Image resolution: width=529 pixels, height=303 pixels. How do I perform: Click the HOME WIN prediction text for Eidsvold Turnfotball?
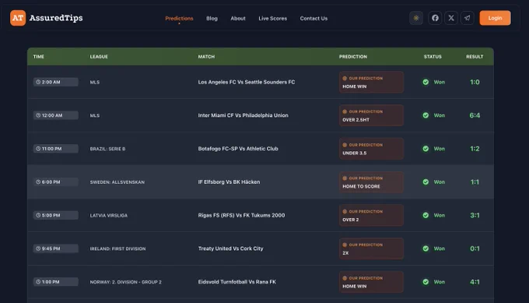[354, 286]
